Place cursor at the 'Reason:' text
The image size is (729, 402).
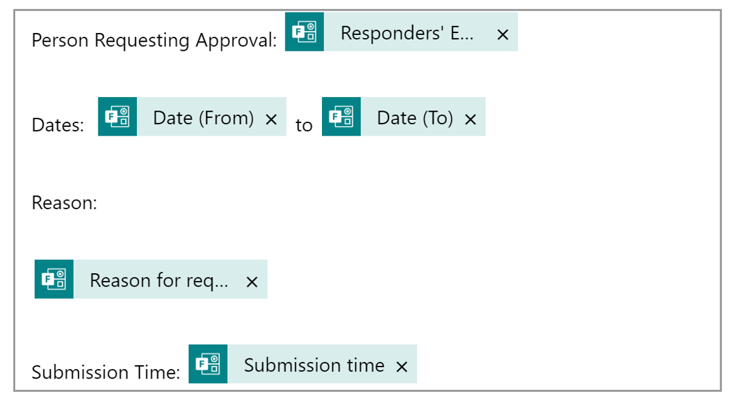click(x=65, y=203)
